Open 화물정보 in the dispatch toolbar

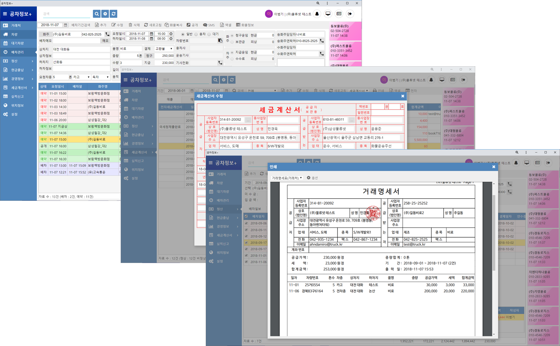coord(245,25)
